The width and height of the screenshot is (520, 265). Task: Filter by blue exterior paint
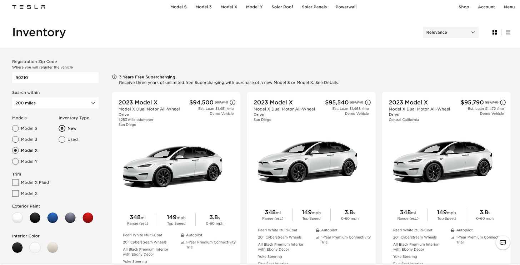(52, 217)
